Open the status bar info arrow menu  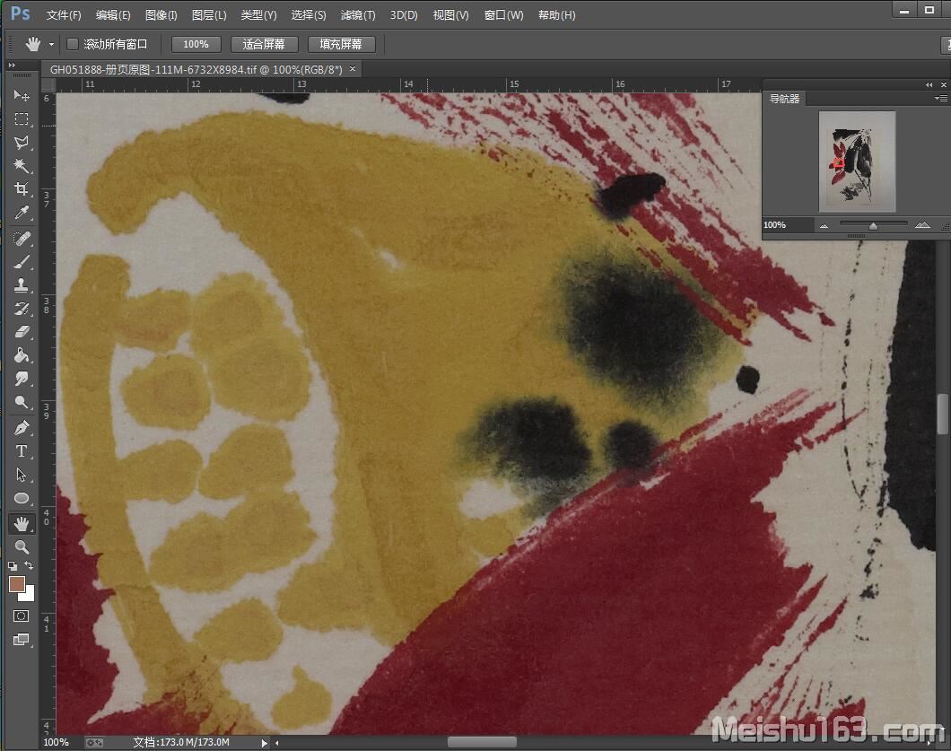coord(264,743)
